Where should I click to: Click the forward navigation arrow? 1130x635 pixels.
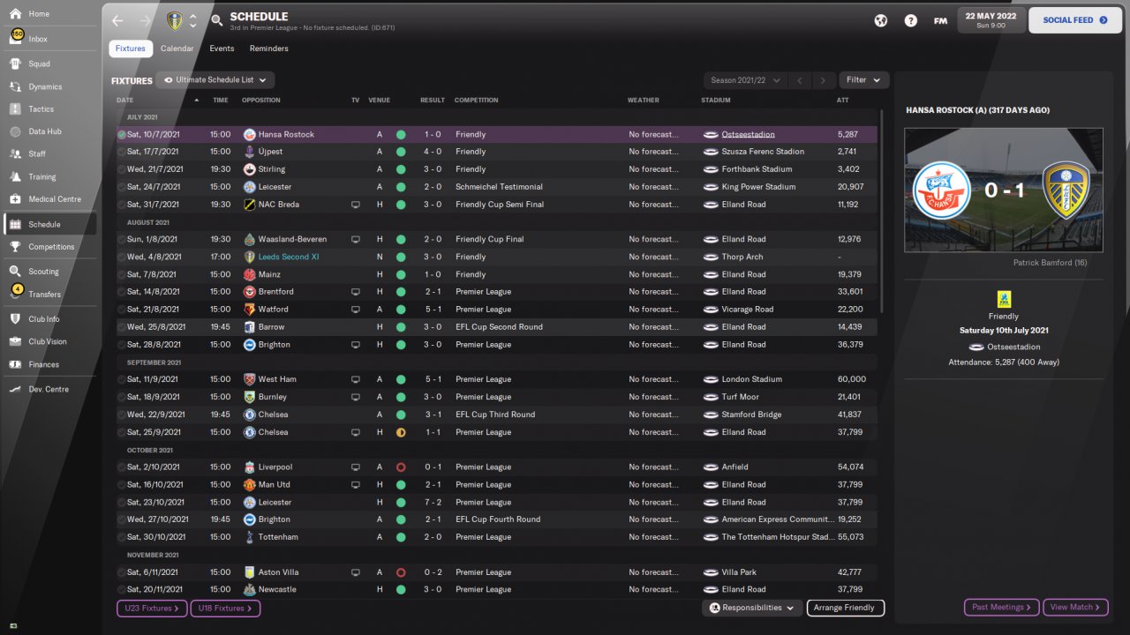click(x=145, y=20)
